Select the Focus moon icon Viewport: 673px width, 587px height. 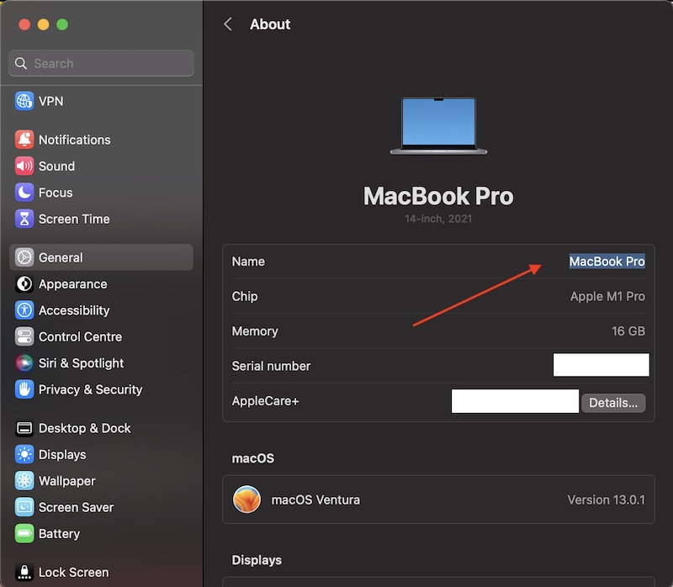pos(24,193)
